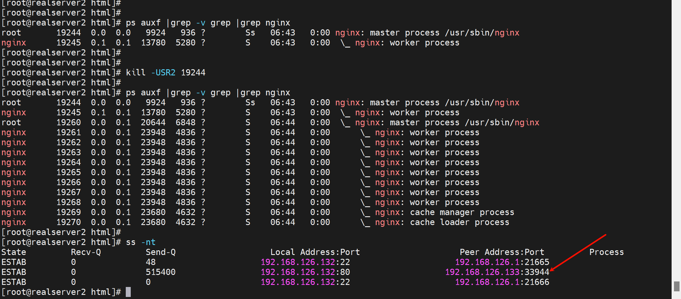Click peer address 192.168.126.1:21665

(502, 262)
